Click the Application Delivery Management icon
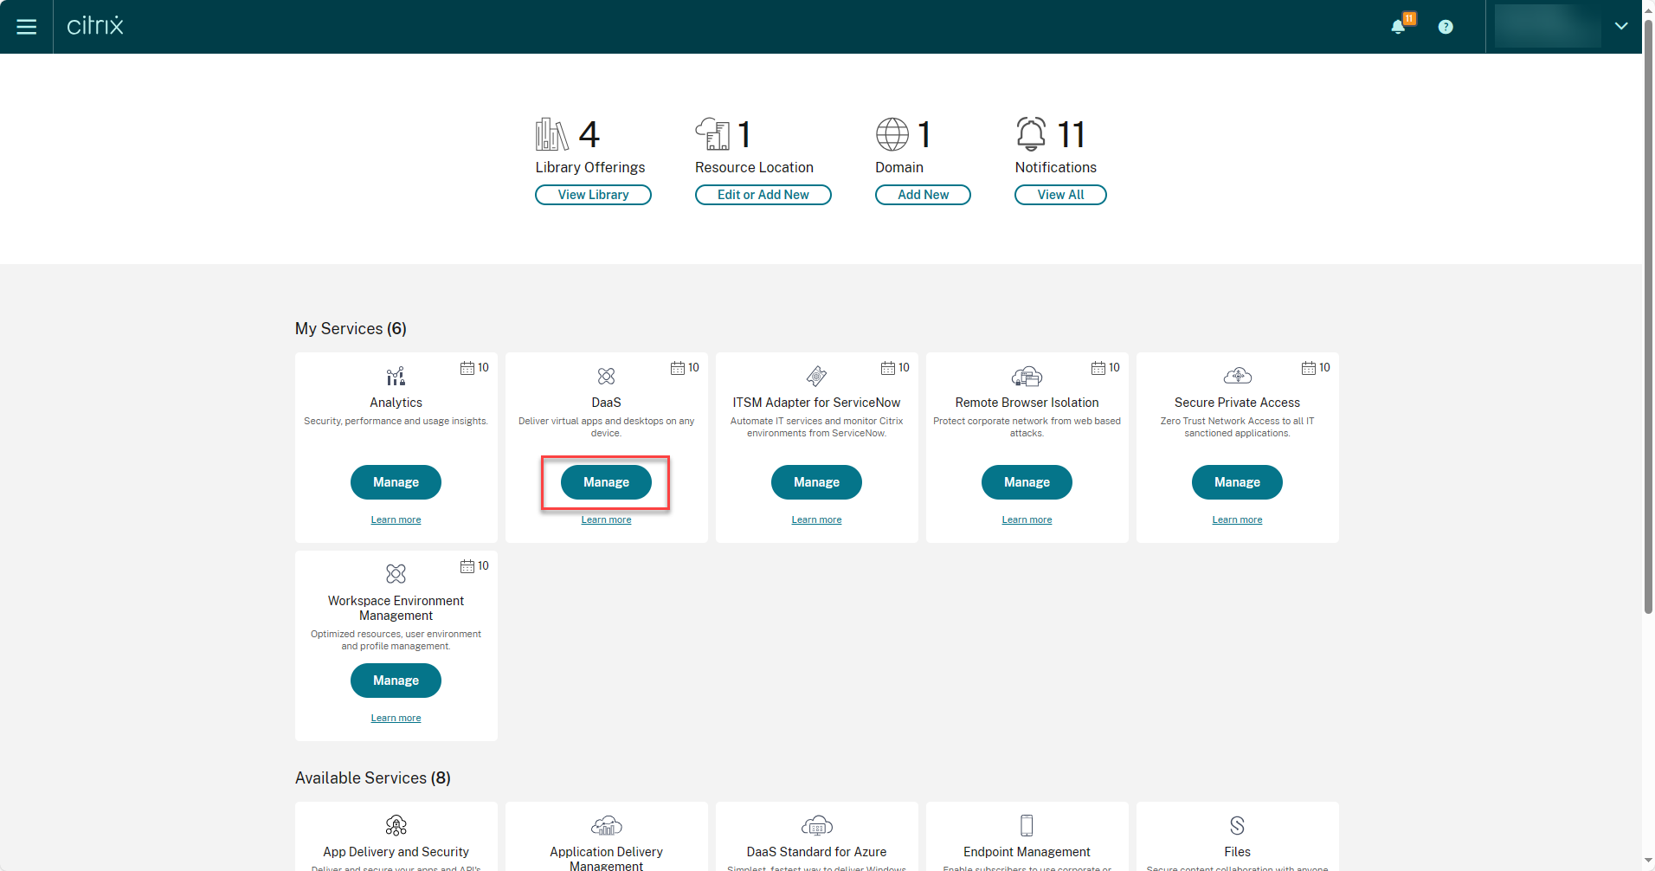Screen dimensions: 1655x871 tap(606, 825)
